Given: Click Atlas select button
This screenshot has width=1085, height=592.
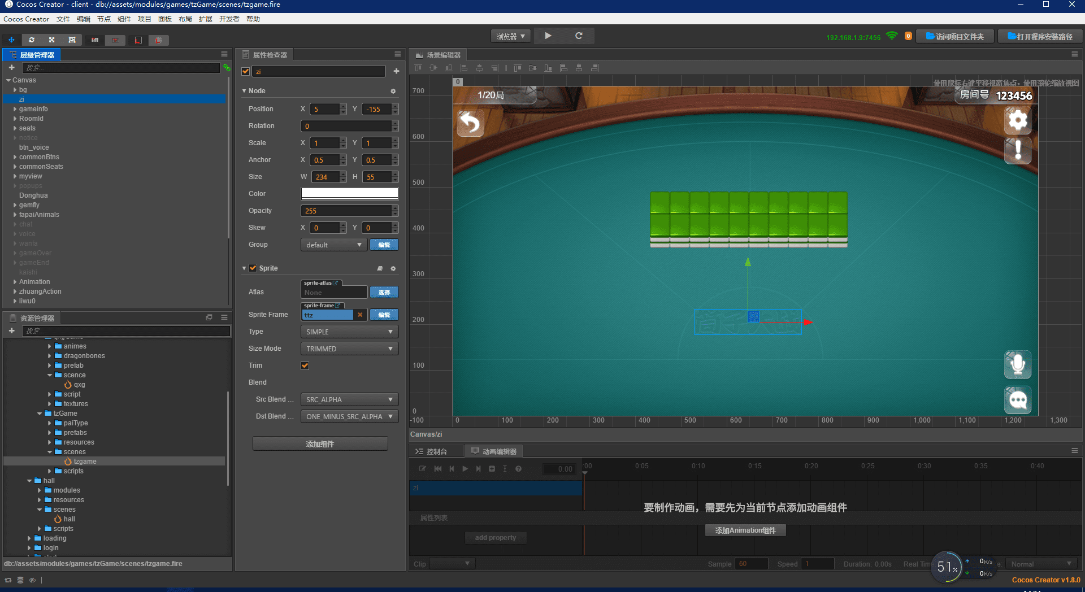Looking at the screenshot, I should (x=384, y=292).
